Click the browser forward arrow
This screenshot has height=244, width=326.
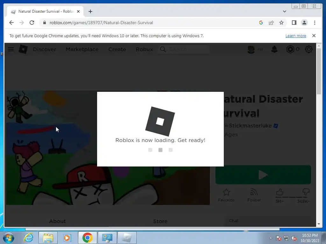(22, 23)
